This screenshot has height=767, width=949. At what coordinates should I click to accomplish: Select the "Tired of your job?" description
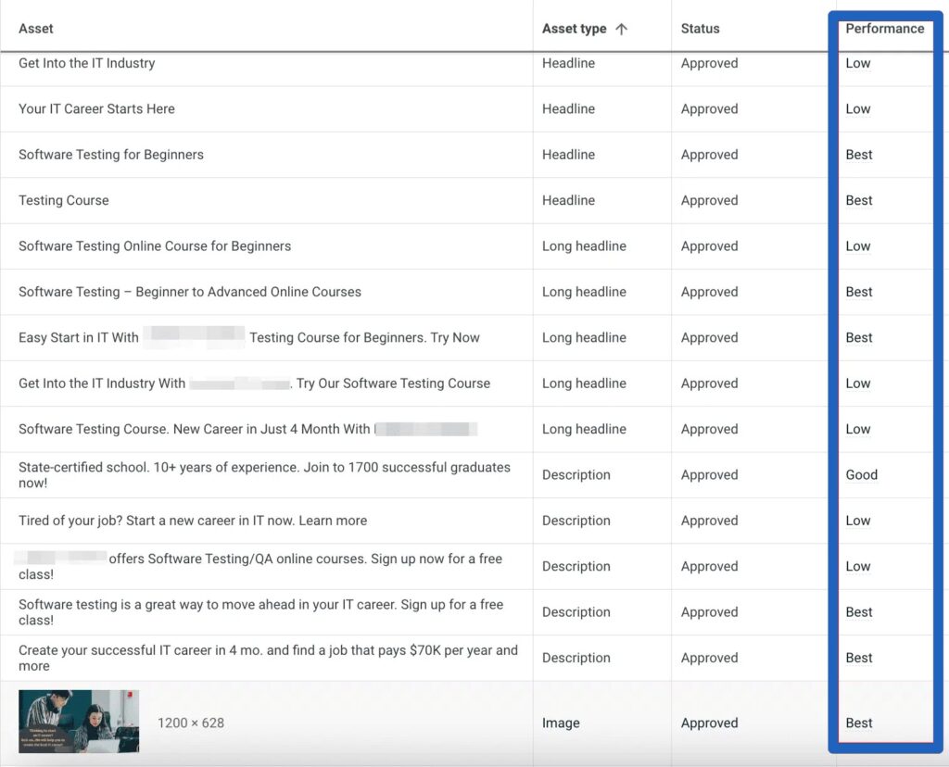tap(193, 521)
